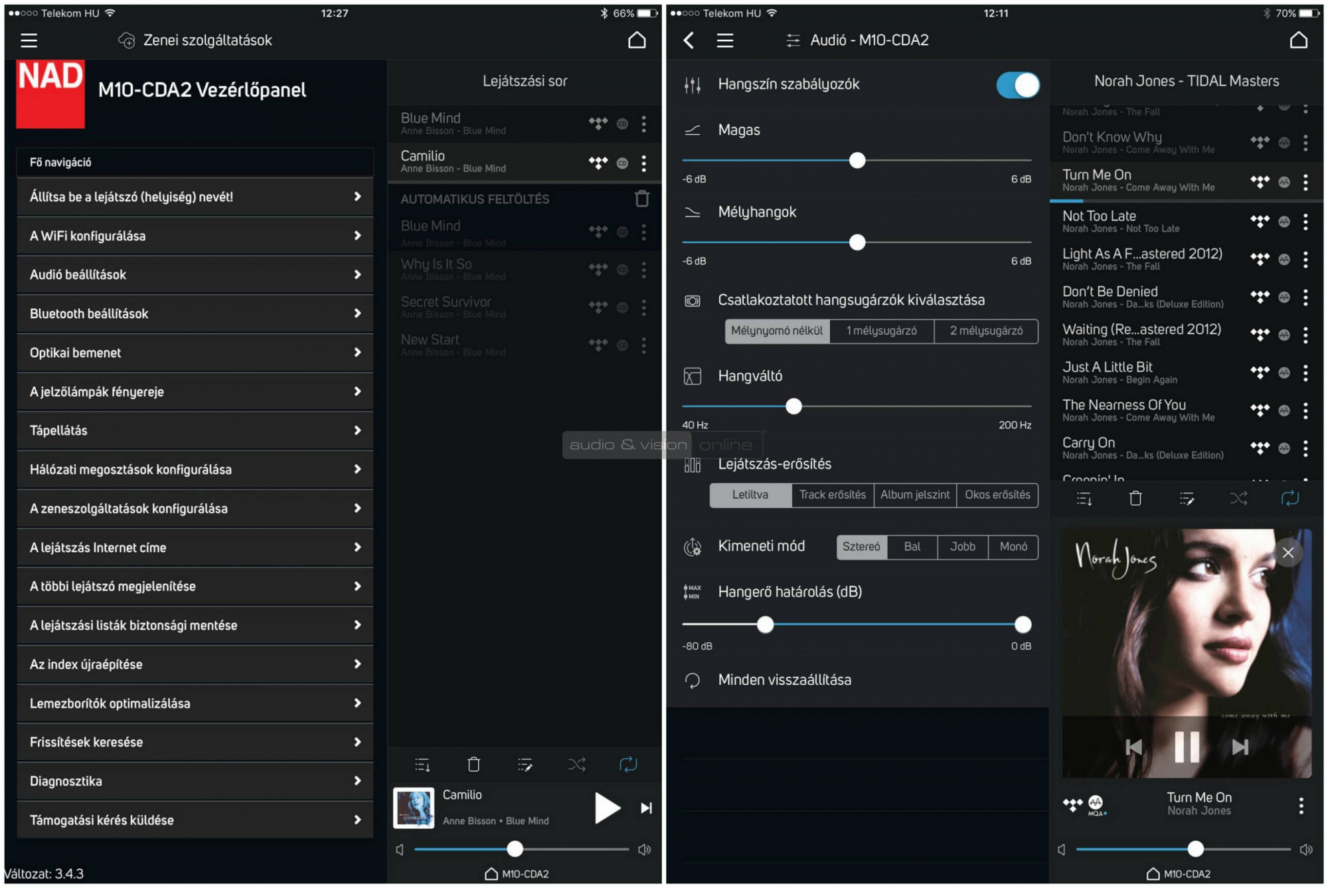Open options menu for Camilio track

point(643,163)
